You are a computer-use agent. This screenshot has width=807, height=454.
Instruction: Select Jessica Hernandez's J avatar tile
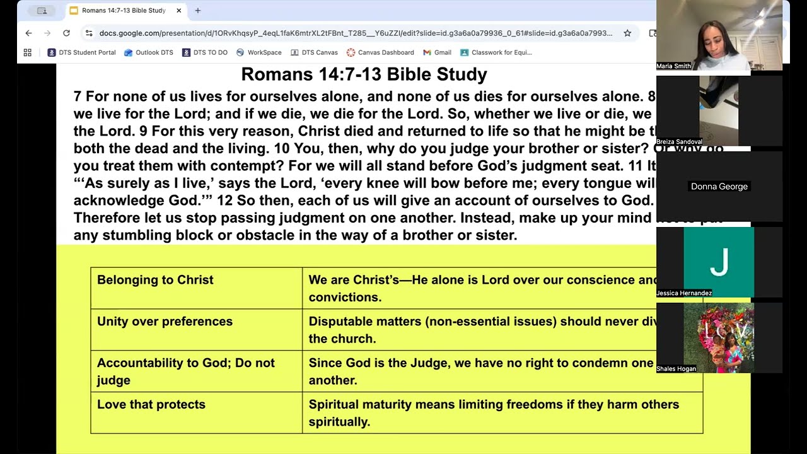coord(719,262)
